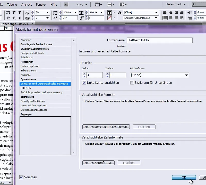Toggle Strikethrough icon in control panel

[x=20, y=18]
